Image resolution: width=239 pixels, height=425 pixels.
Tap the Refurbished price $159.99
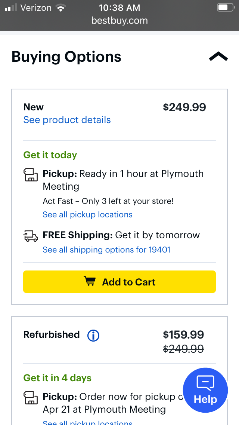[x=183, y=334]
